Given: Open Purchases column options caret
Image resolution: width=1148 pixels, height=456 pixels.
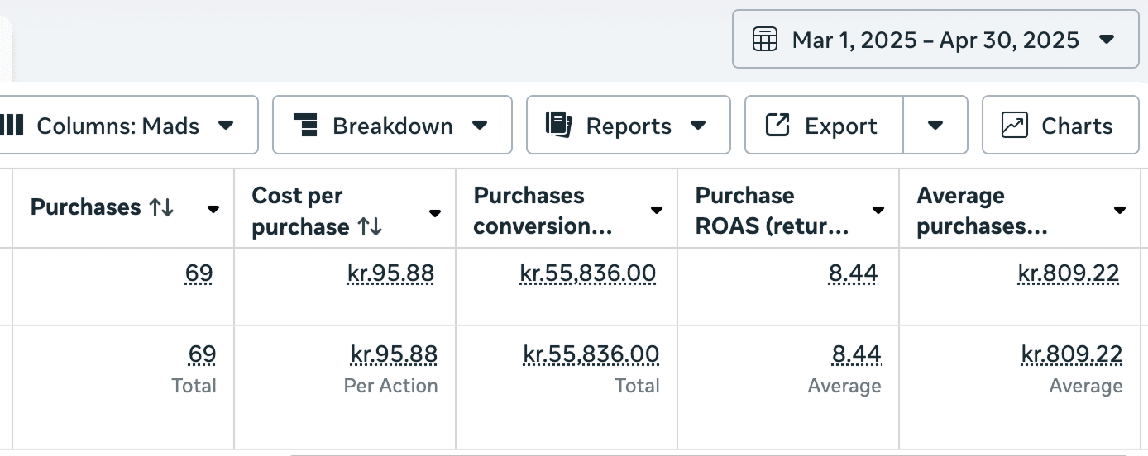Looking at the screenshot, I should (213, 210).
